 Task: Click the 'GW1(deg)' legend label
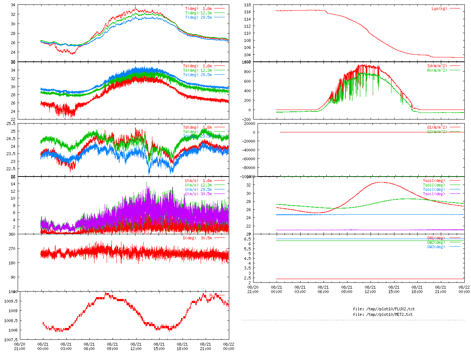(436, 238)
